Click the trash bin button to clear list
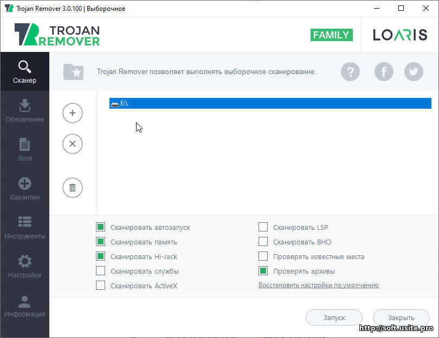The image size is (439, 338). point(73,188)
